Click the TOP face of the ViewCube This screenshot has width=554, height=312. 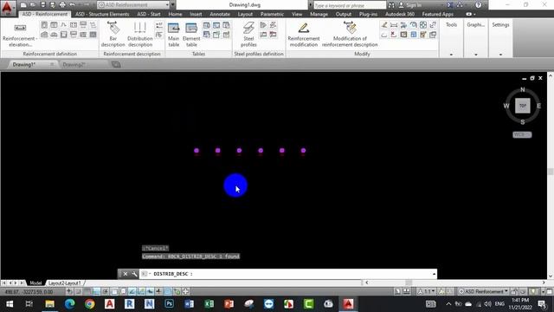click(x=522, y=106)
